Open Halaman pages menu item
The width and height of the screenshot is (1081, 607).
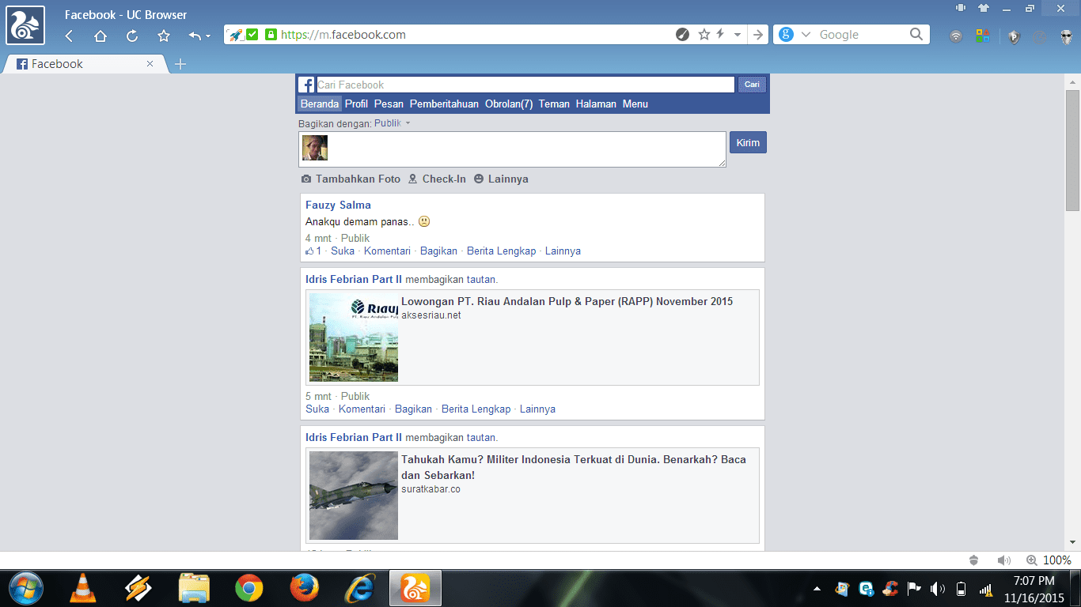tap(596, 104)
